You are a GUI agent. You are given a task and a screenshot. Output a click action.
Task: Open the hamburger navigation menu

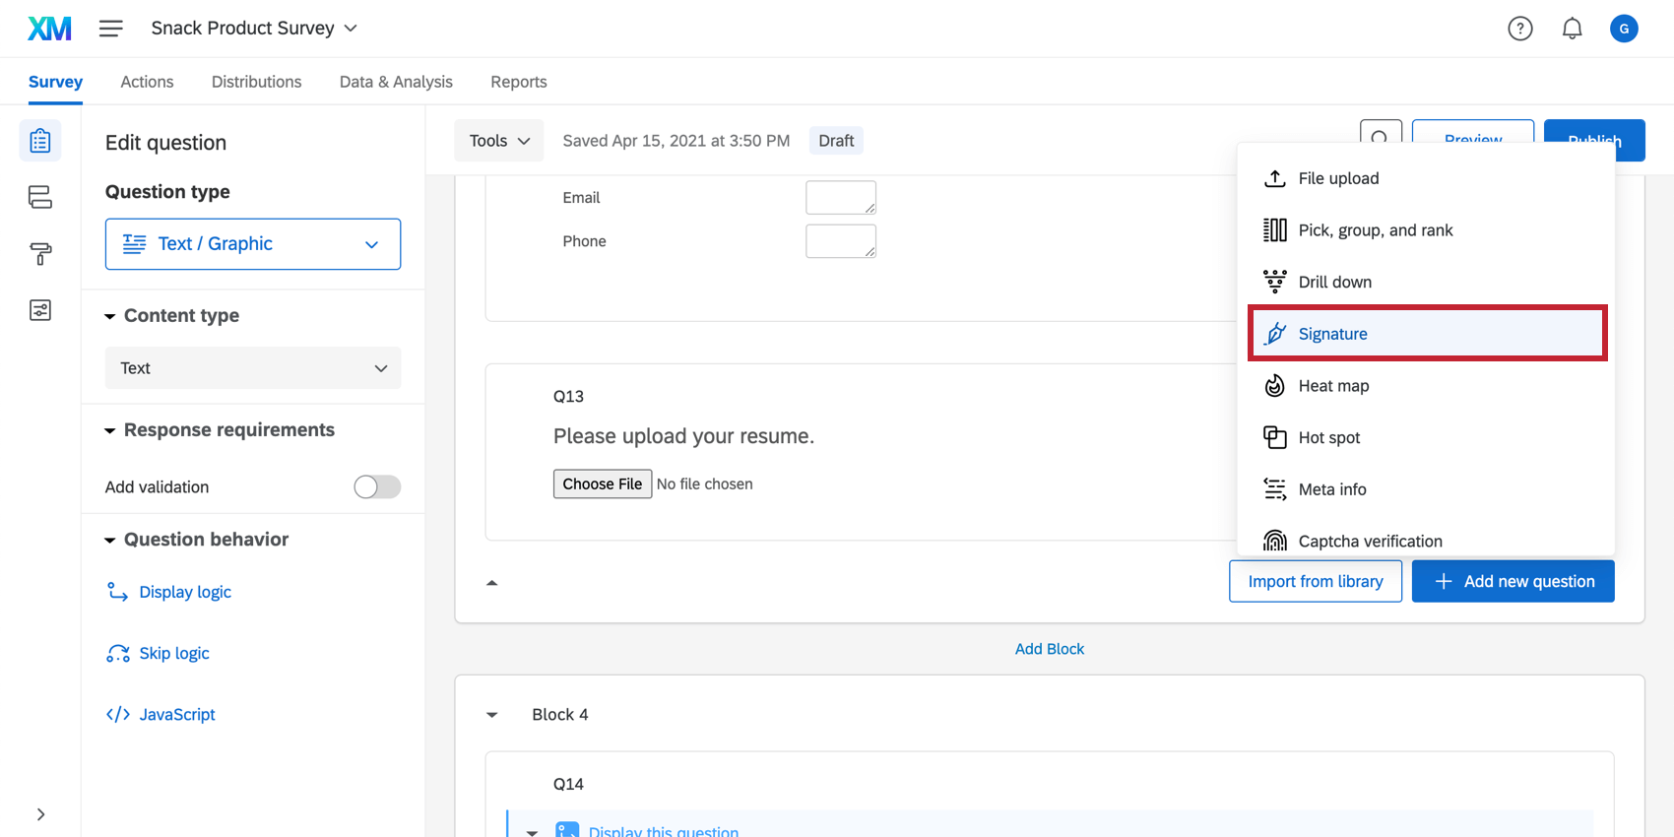pyautogui.click(x=111, y=29)
